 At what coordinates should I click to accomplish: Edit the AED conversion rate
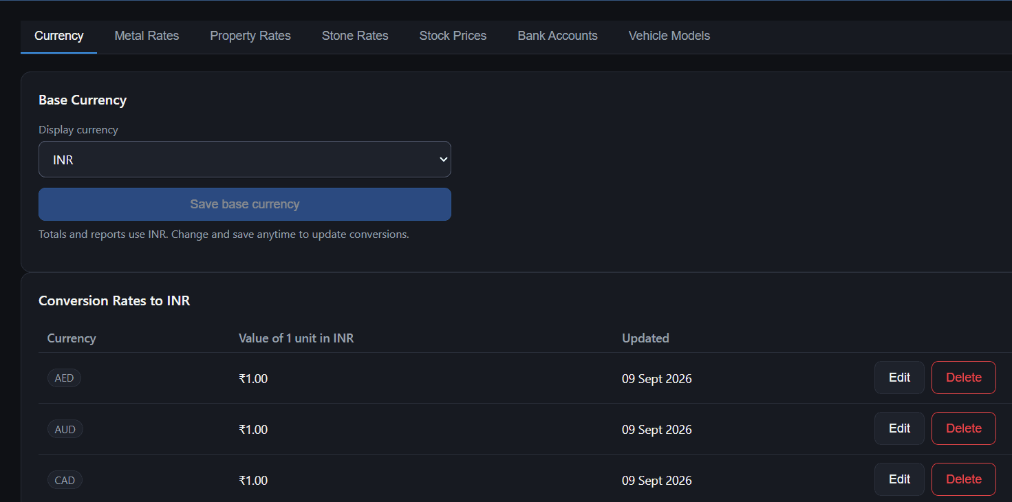pos(899,378)
